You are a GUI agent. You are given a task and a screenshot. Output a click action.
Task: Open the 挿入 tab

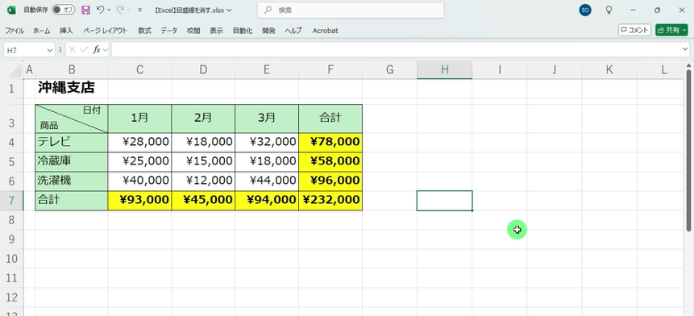[x=66, y=31]
